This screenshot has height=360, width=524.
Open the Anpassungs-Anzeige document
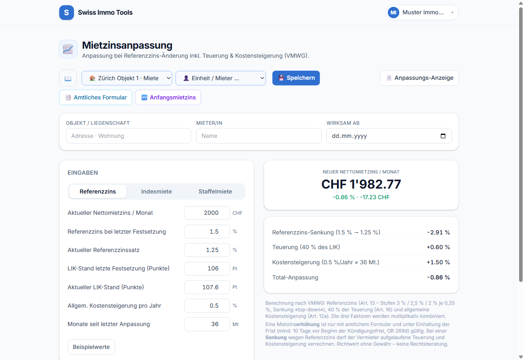click(x=419, y=78)
